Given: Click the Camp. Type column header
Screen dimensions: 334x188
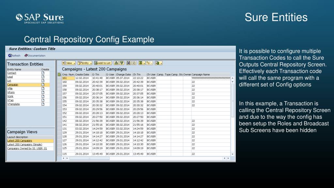Looking at the screenshot, I should (x=164, y=75).
